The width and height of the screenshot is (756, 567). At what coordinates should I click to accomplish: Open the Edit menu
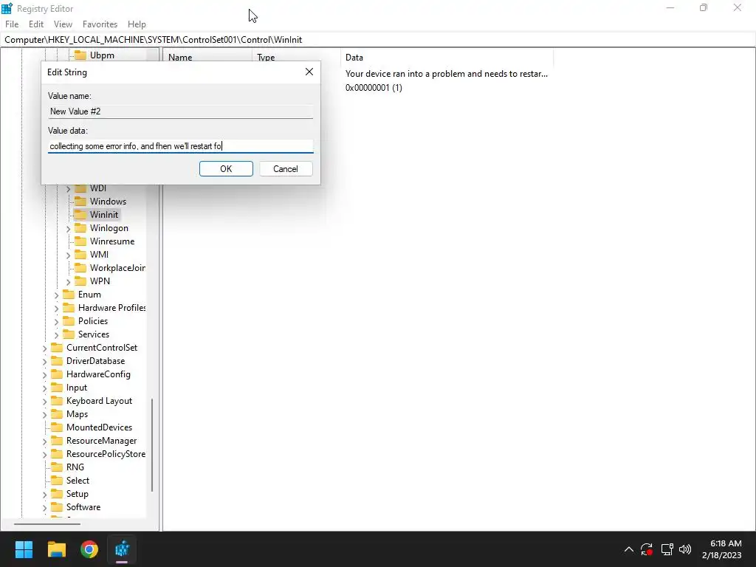36,24
